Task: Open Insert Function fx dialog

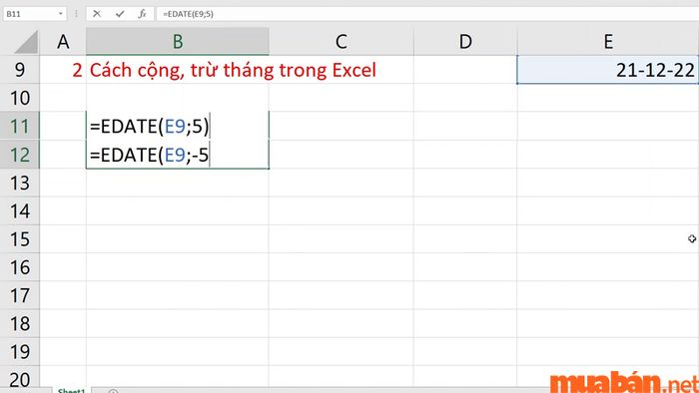Action: [x=142, y=14]
